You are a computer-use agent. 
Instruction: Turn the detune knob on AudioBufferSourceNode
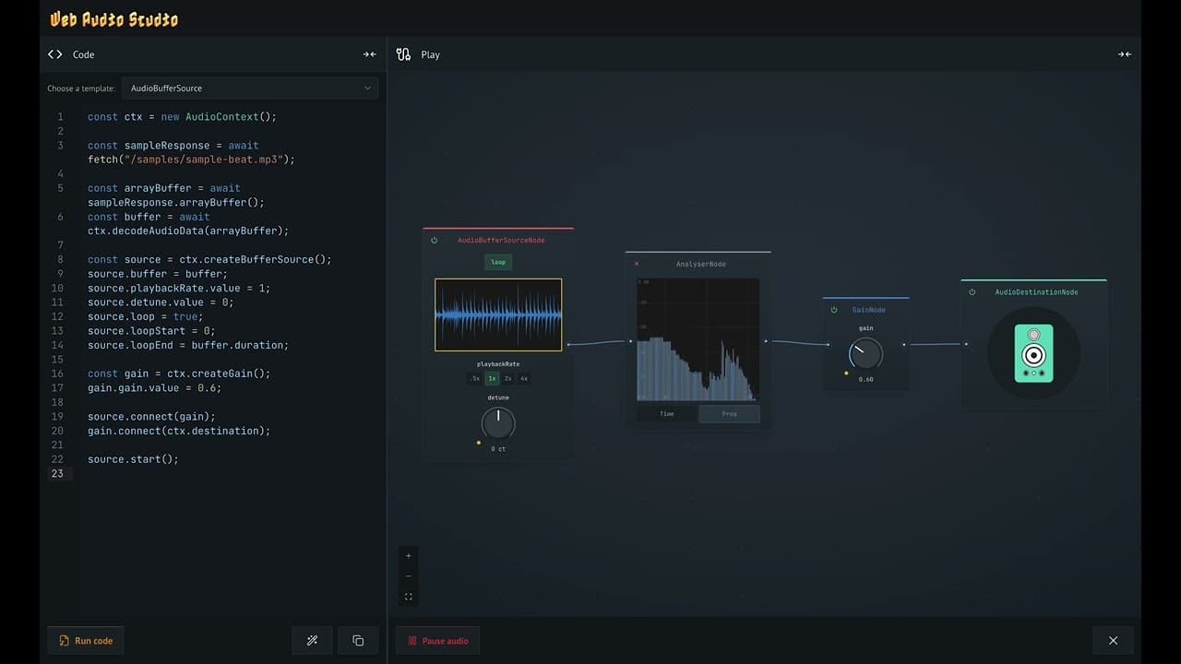498,422
